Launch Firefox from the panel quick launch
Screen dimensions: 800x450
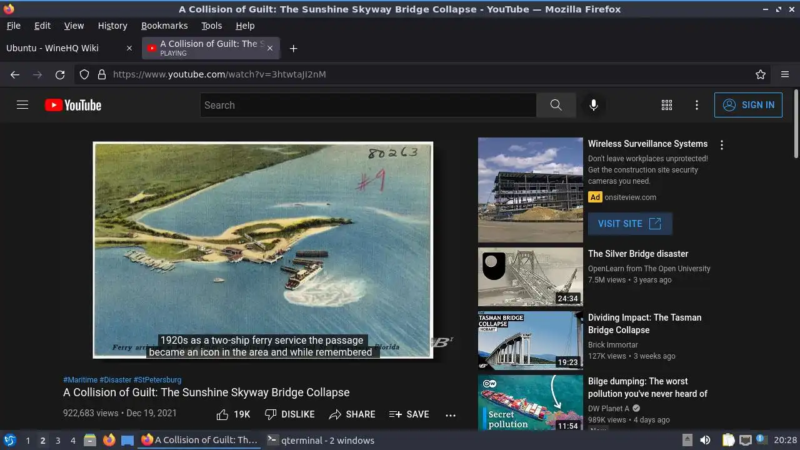[109, 440]
